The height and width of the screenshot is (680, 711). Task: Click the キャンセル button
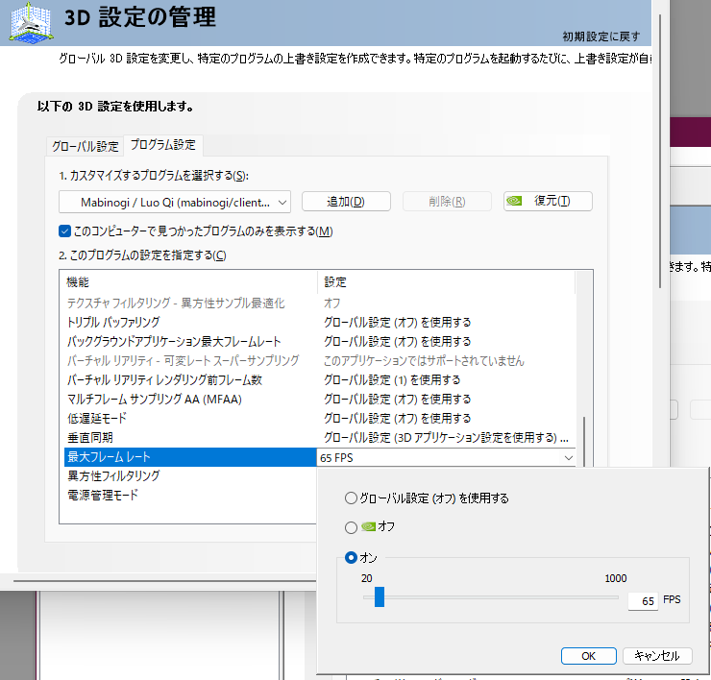(x=657, y=656)
